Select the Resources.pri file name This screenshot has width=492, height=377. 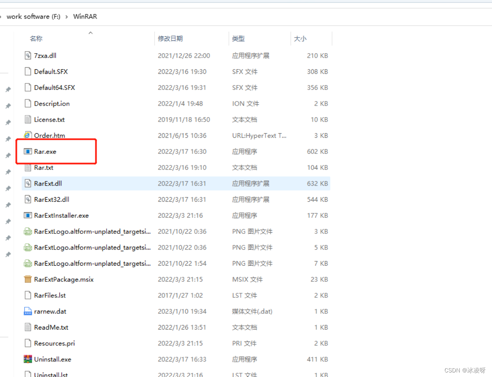[54, 344]
